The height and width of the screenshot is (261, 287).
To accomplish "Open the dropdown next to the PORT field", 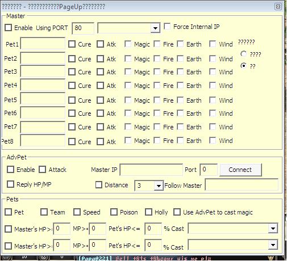I will click(x=155, y=28).
